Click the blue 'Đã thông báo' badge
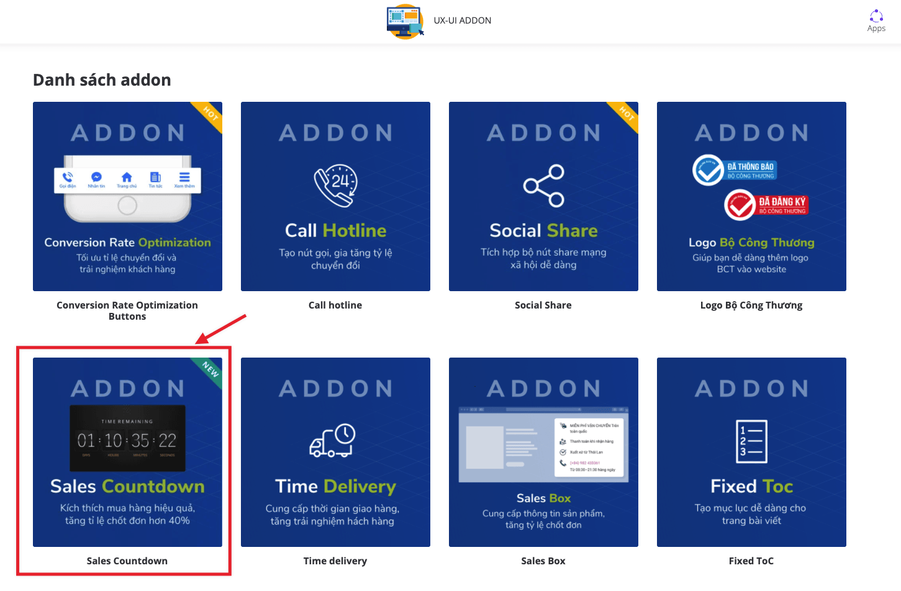Screen dimensions: 901x591 point(735,170)
